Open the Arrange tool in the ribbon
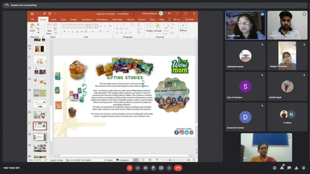Screen dimensions: 310x174 pos(158,27)
